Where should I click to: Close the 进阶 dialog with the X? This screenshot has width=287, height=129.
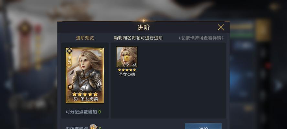point(221,28)
